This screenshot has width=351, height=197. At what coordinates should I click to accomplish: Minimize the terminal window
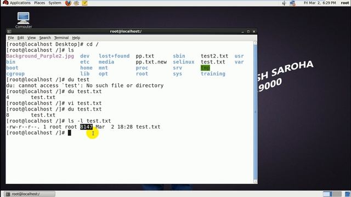coord(242,32)
